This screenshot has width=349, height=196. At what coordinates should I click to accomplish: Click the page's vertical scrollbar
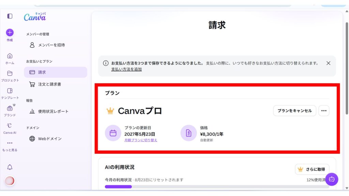point(347,68)
